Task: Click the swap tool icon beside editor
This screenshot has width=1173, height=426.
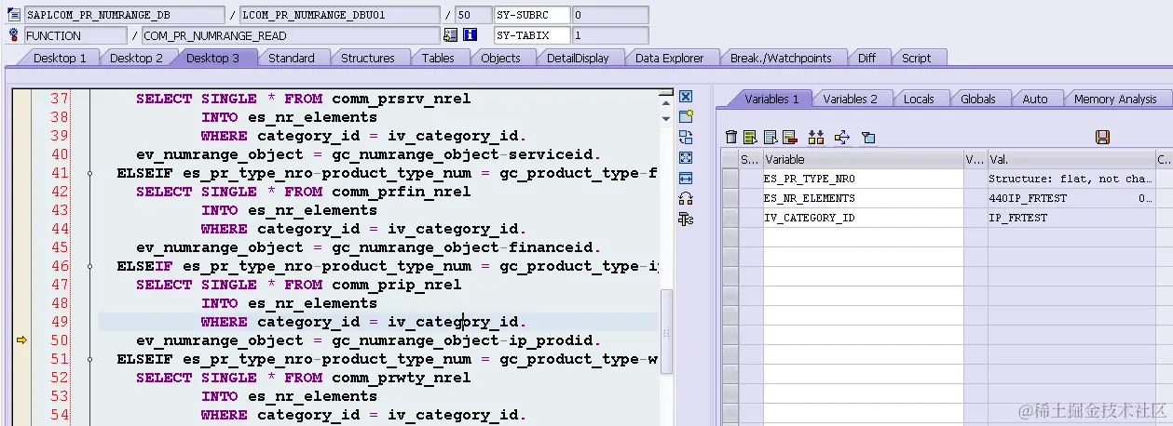Action: [x=686, y=137]
